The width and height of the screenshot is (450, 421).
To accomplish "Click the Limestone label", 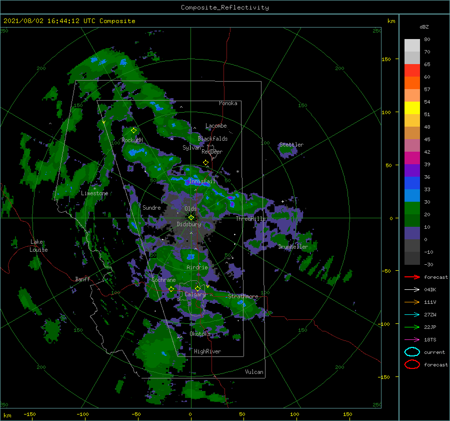I will pyautogui.click(x=94, y=193).
